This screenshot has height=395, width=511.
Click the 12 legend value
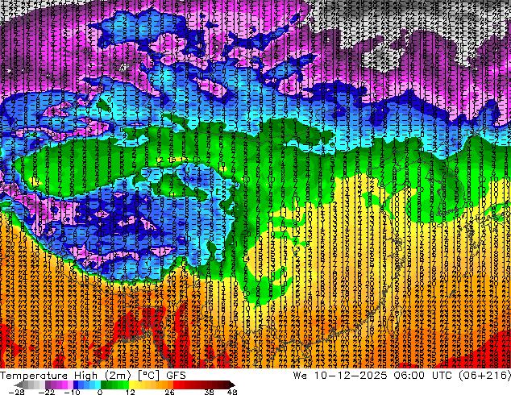[x=131, y=392]
